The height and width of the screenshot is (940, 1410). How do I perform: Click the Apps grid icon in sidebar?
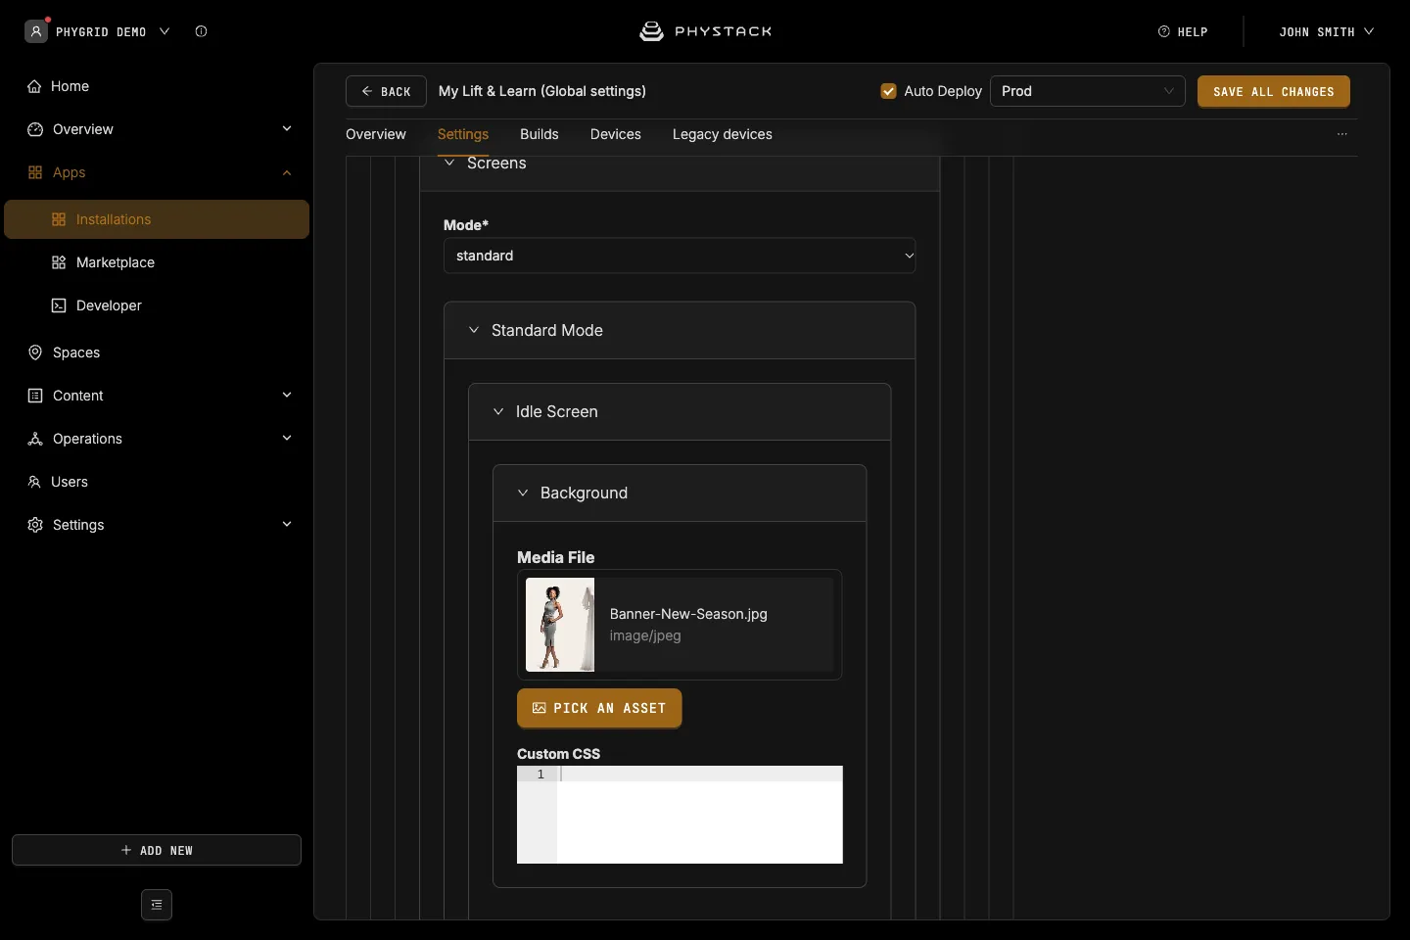tap(35, 172)
